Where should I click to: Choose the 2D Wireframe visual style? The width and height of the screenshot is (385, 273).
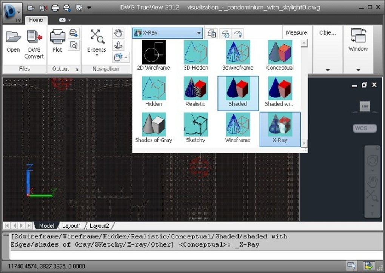pos(154,56)
